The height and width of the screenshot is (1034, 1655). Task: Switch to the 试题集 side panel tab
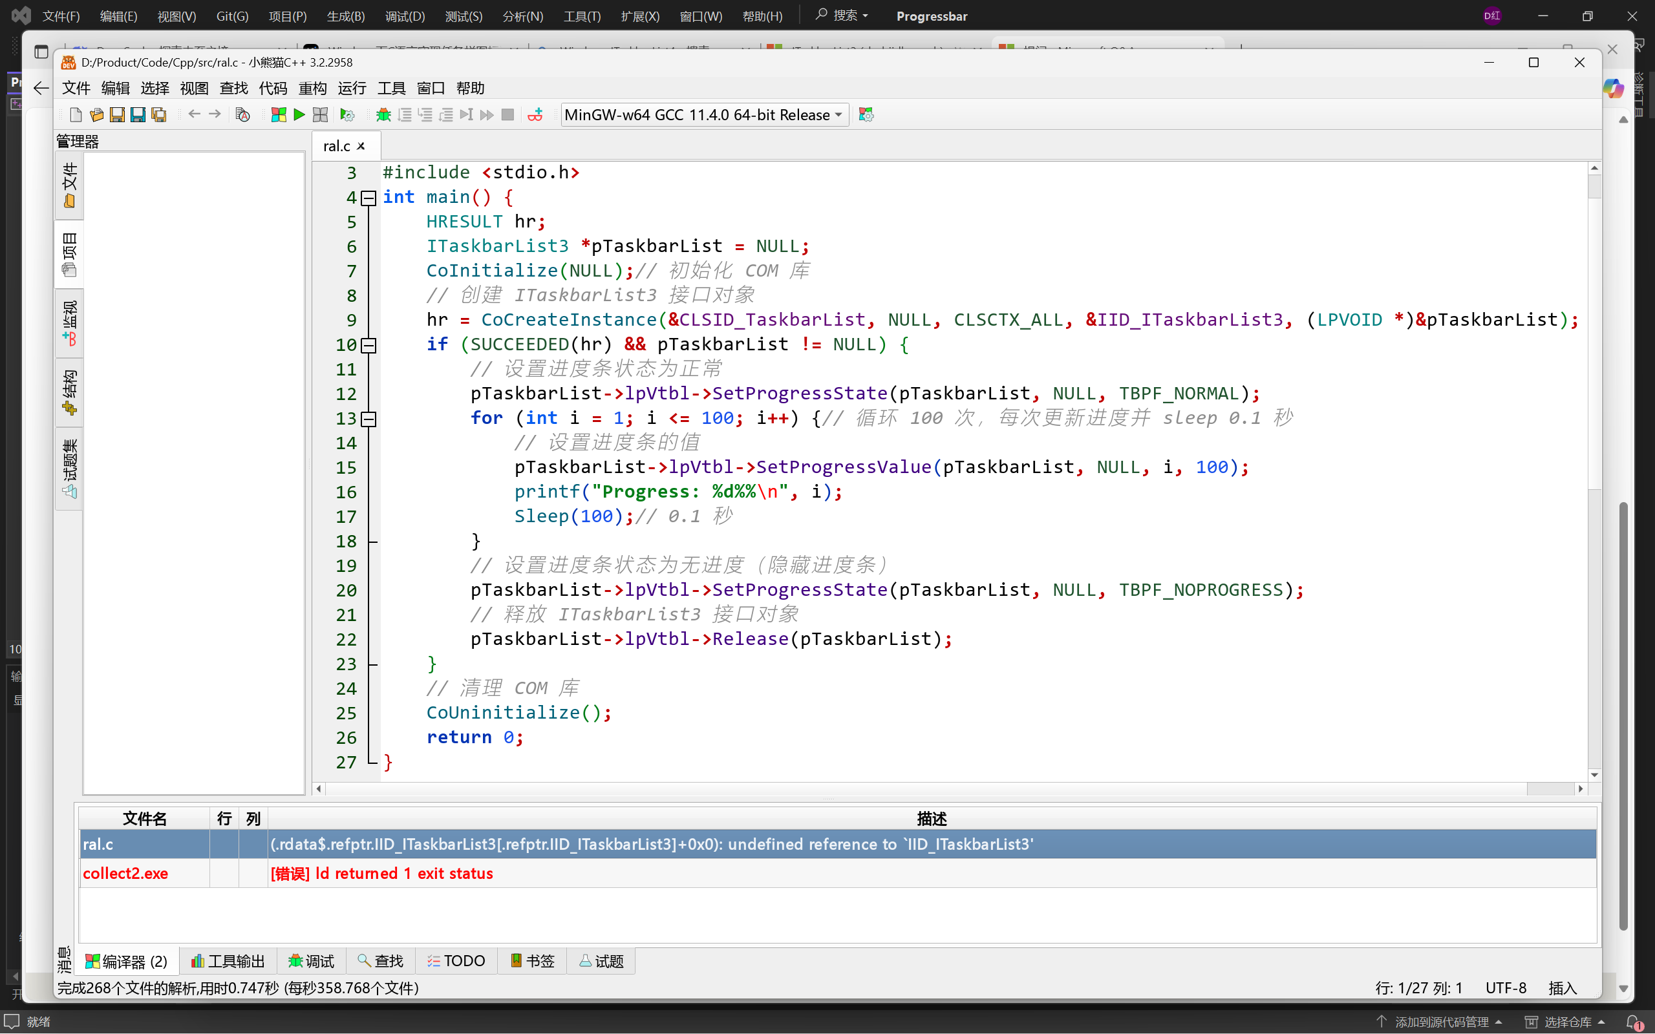(x=69, y=469)
